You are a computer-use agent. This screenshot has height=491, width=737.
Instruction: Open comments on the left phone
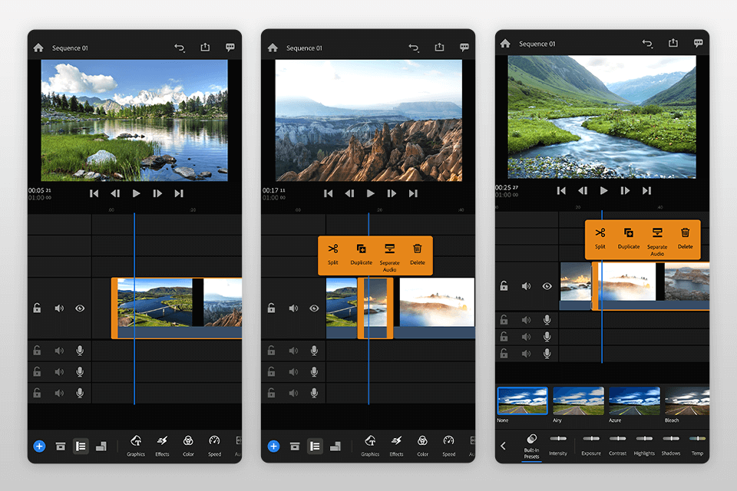230,48
